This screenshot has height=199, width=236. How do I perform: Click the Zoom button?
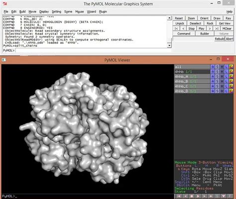[x=191, y=18]
